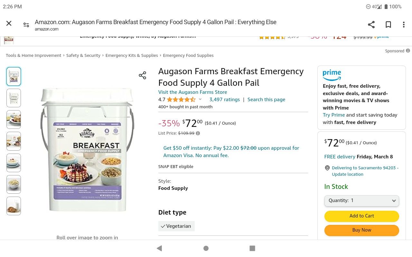Image resolution: width=412 pixels, height=257 pixels.
Task: Open site settings for amazon.com
Action: click(x=26, y=24)
